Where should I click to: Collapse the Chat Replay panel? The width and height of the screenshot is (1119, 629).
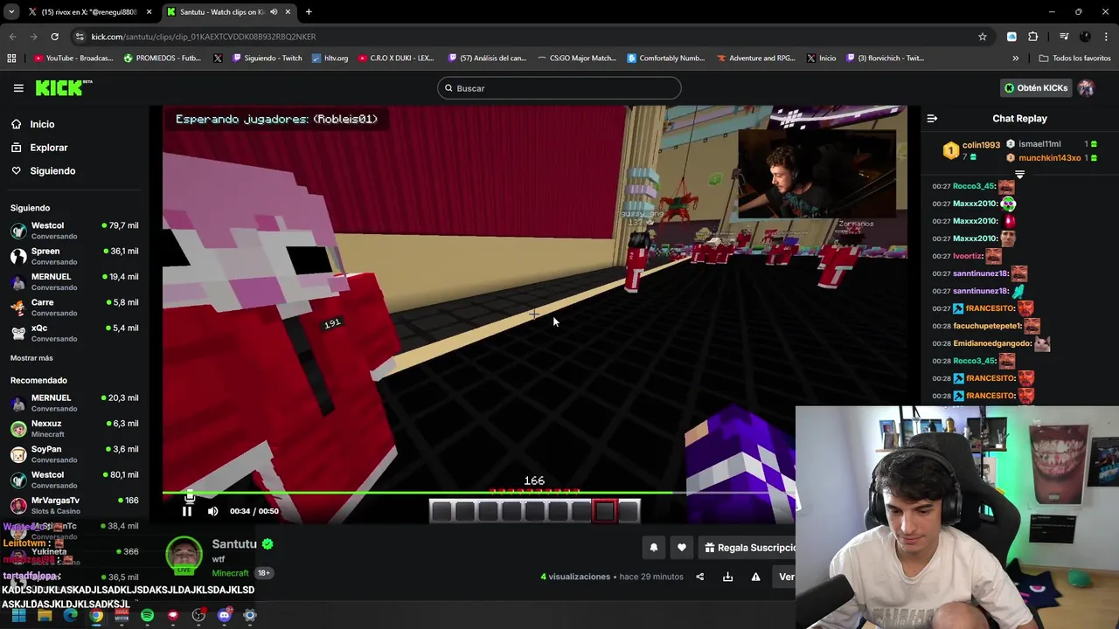pyautogui.click(x=932, y=119)
